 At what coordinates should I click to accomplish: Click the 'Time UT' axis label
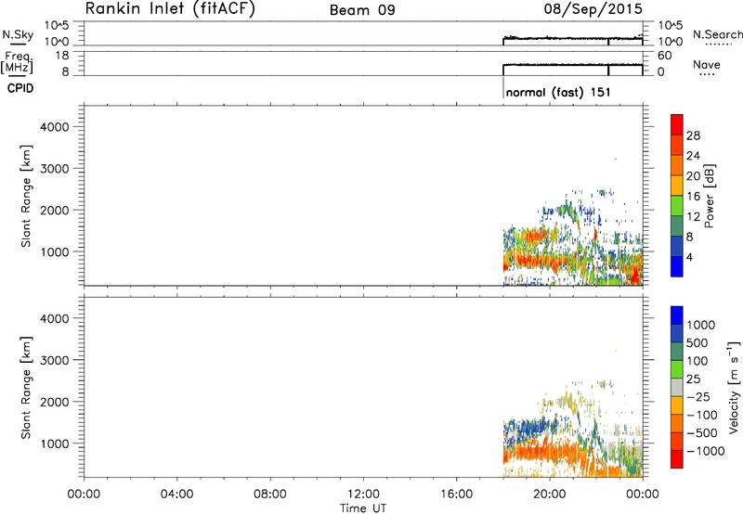363,508
